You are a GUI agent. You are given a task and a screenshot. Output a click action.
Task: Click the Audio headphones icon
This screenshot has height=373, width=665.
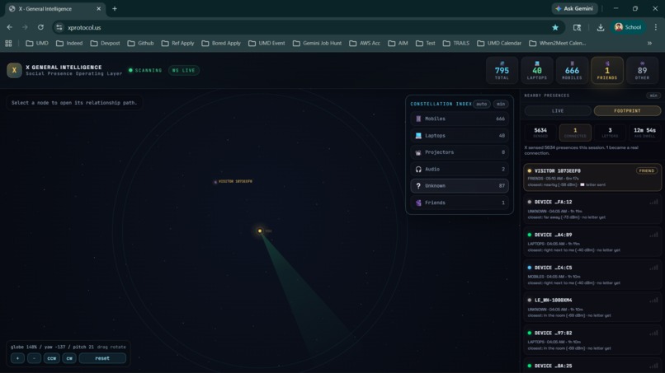click(x=418, y=169)
